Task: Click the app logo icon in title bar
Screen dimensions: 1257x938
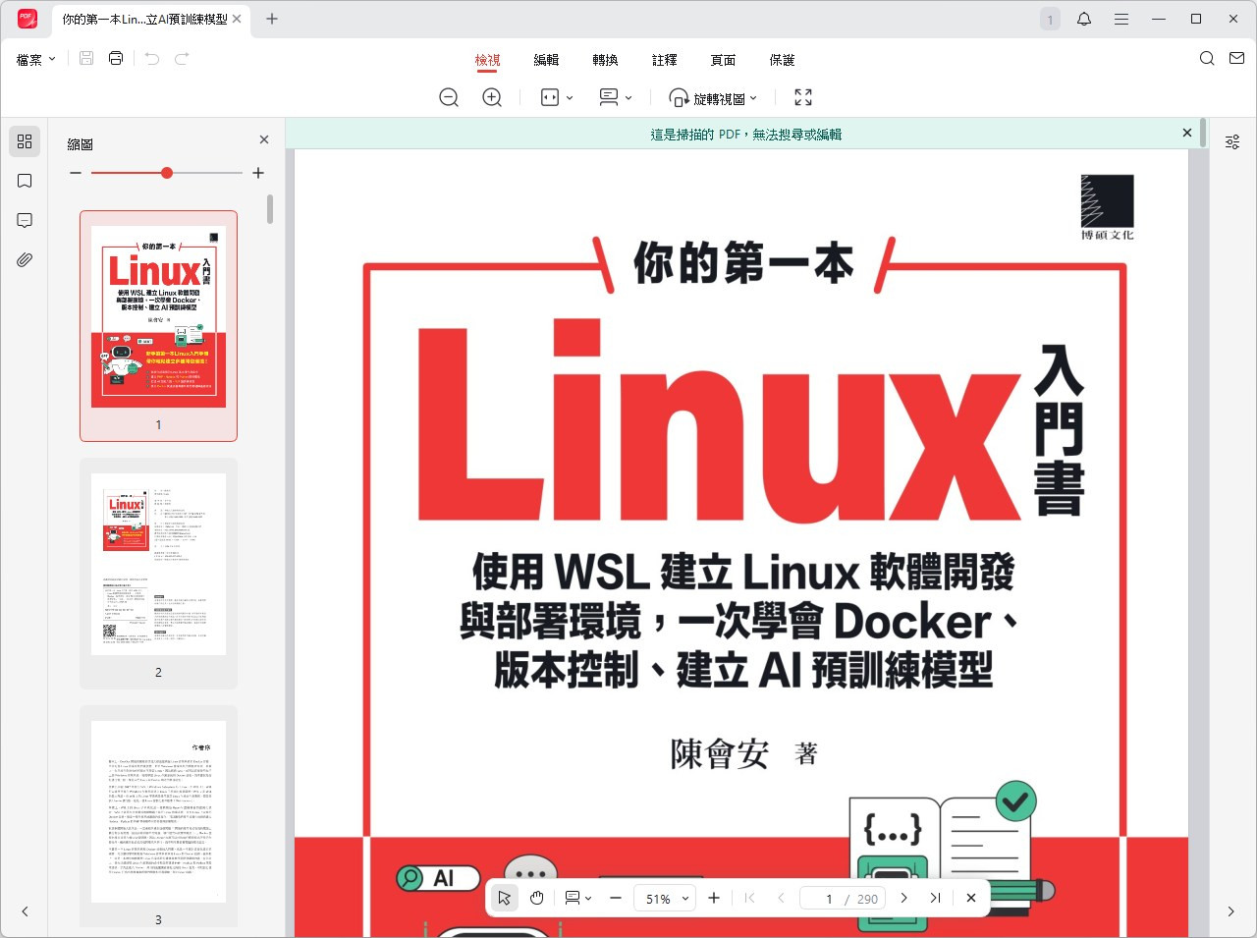Action: click(x=27, y=19)
